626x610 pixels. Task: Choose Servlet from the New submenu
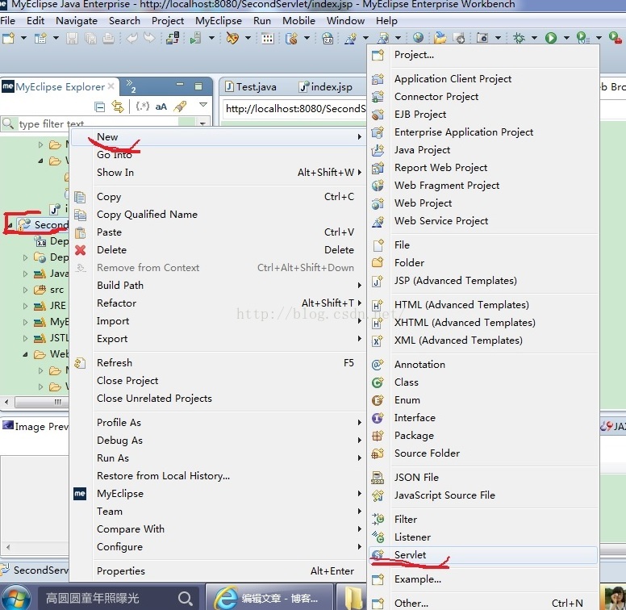(483, 555)
